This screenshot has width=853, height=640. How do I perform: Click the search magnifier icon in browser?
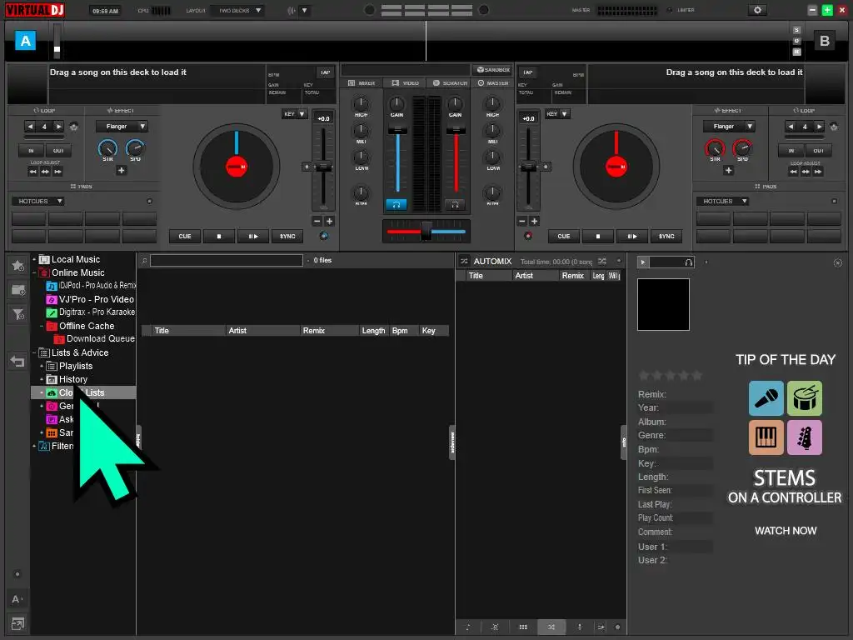click(144, 261)
